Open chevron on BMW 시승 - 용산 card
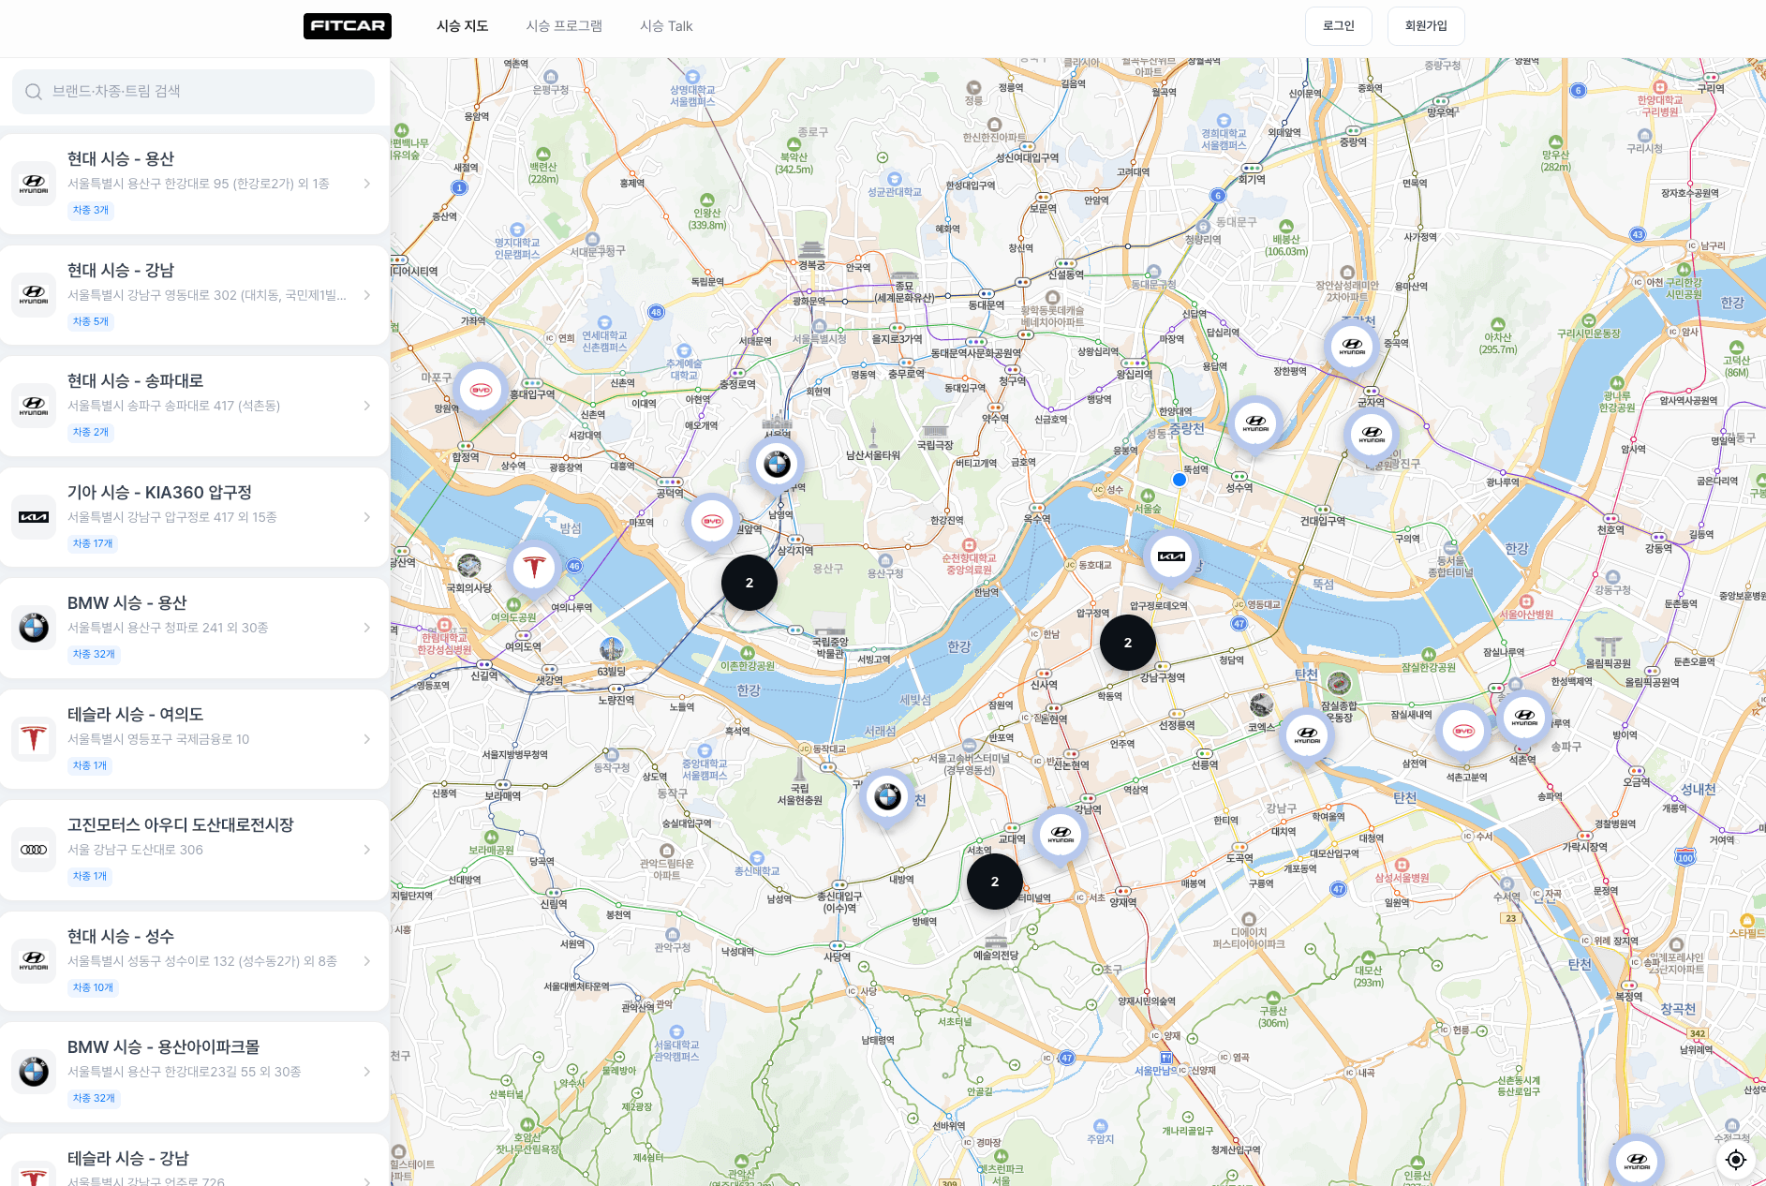 (x=367, y=628)
